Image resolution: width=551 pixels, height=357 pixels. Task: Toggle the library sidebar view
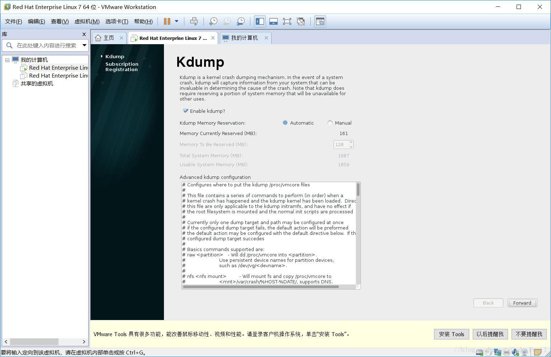click(x=260, y=22)
